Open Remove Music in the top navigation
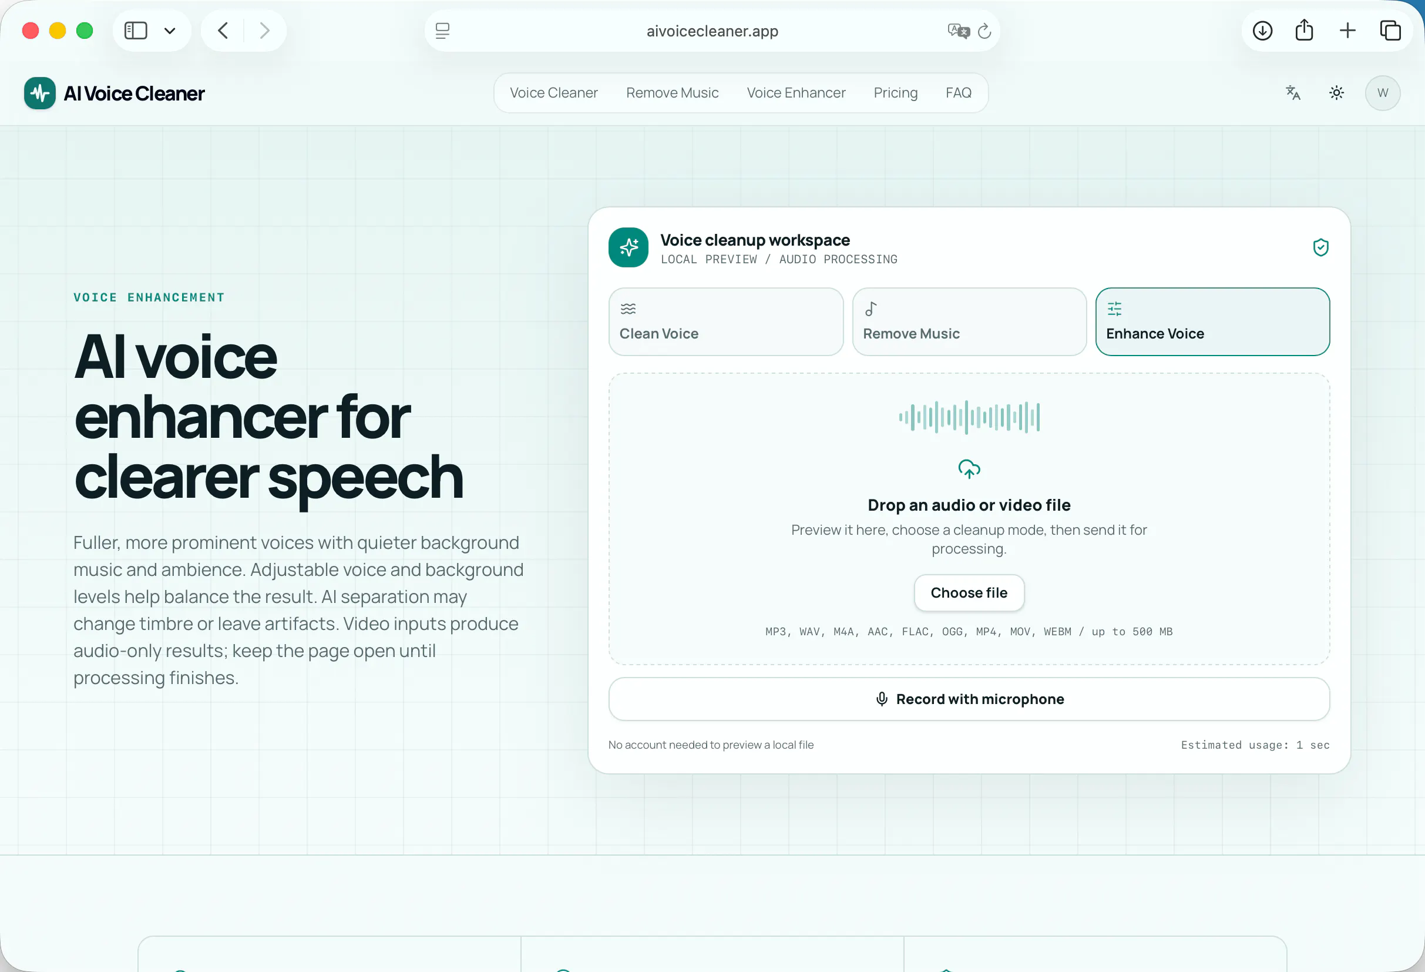 pos(672,93)
